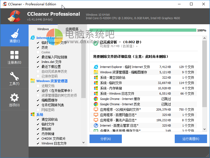Image resolution: width=210 pixels, height=158 pixels.
Task: Click the monitor icon beside QQ相关临时文件 result
Action: tap(96, 110)
